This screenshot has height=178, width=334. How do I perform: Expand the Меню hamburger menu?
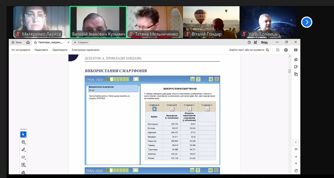[17, 42]
